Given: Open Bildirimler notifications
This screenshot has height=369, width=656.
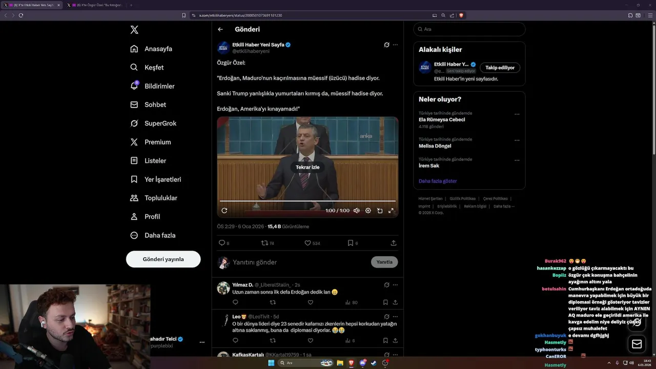Looking at the screenshot, I should [x=153, y=86].
